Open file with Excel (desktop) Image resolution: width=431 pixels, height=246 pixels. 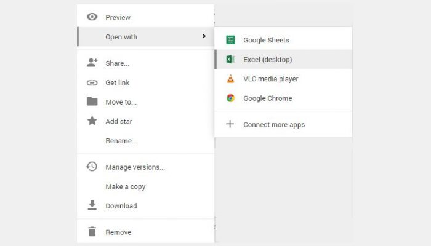point(283,59)
